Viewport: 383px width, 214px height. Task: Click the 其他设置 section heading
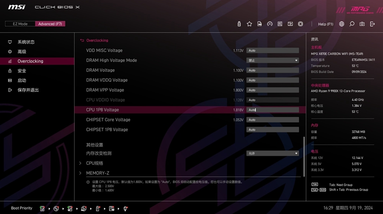pyautogui.click(x=94, y=145)
